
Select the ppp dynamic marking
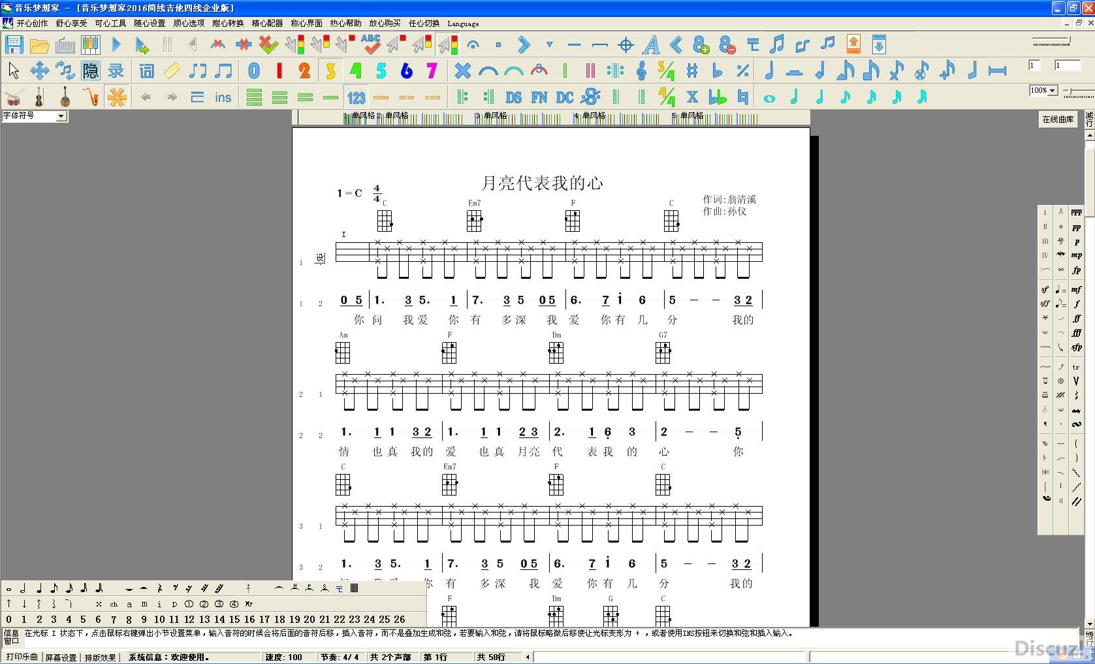[x=1076, y=212]
